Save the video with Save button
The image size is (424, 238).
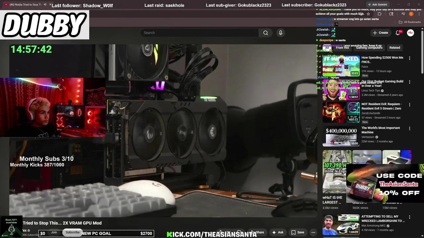click(297, 232)
